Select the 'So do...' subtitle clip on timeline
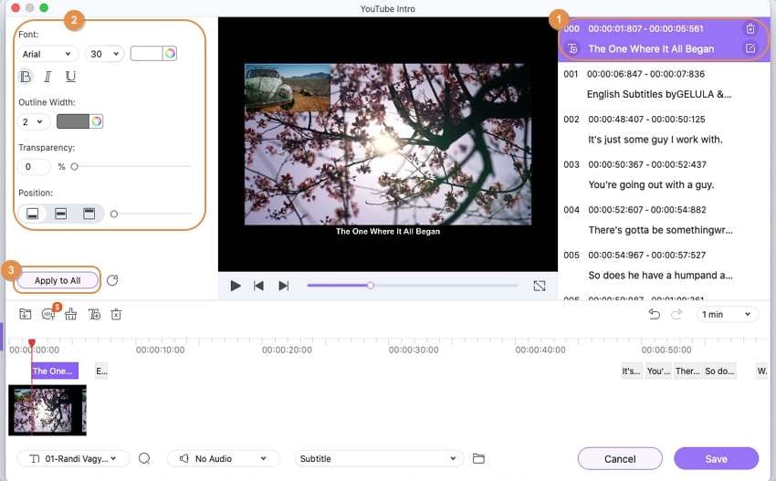Image resolution: width=776 pixels, height=481 pixels. point(719,371)
